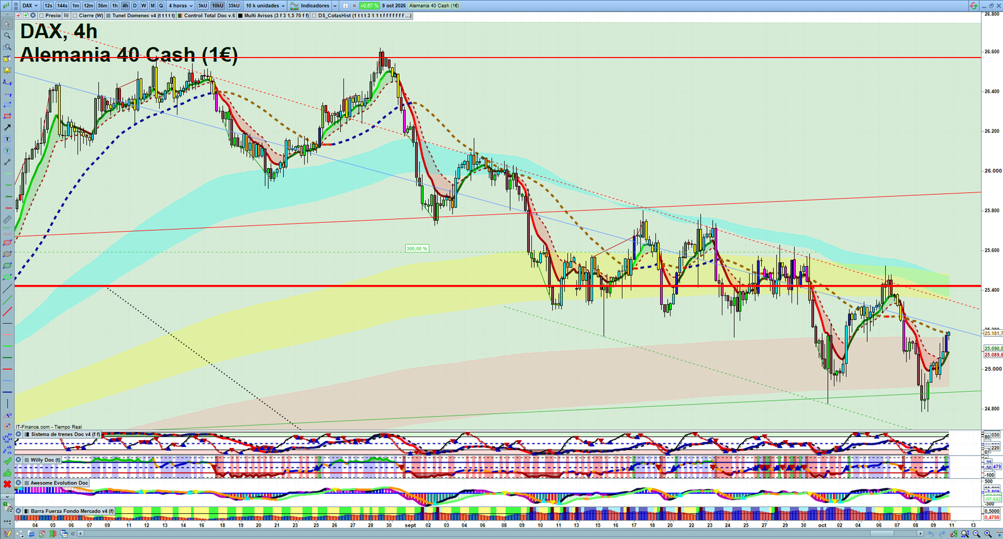Viewport: 1003px width, 539px height.
Task: Close the Barra Fuerza Fondo Mercado panel
Action: (x=19, y=511)
